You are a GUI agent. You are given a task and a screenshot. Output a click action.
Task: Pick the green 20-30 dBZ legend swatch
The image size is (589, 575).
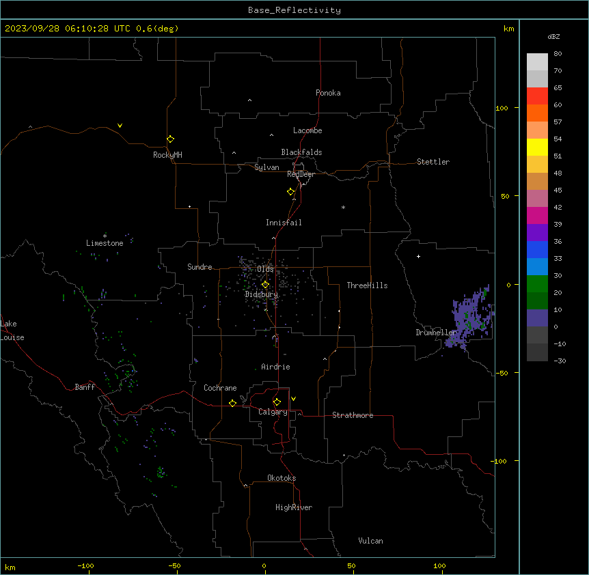coord(537,284)
